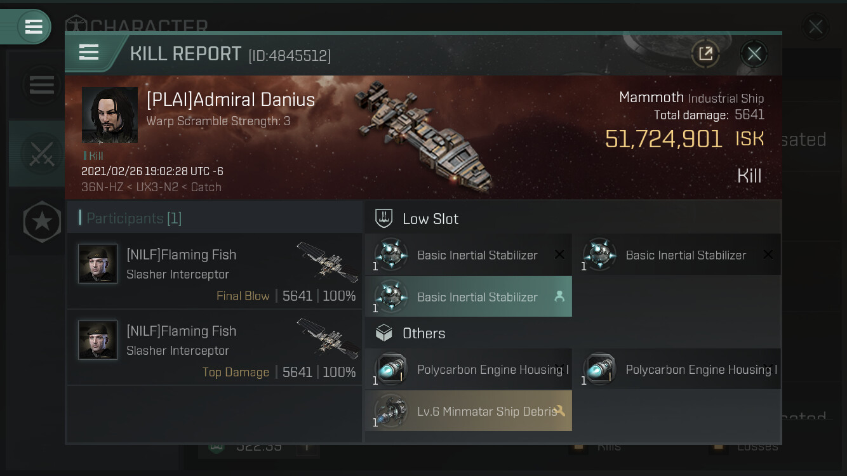Viewport: 847px width, 476px height.
Task: View Admiral Danius character portrait
Action: 110,115
